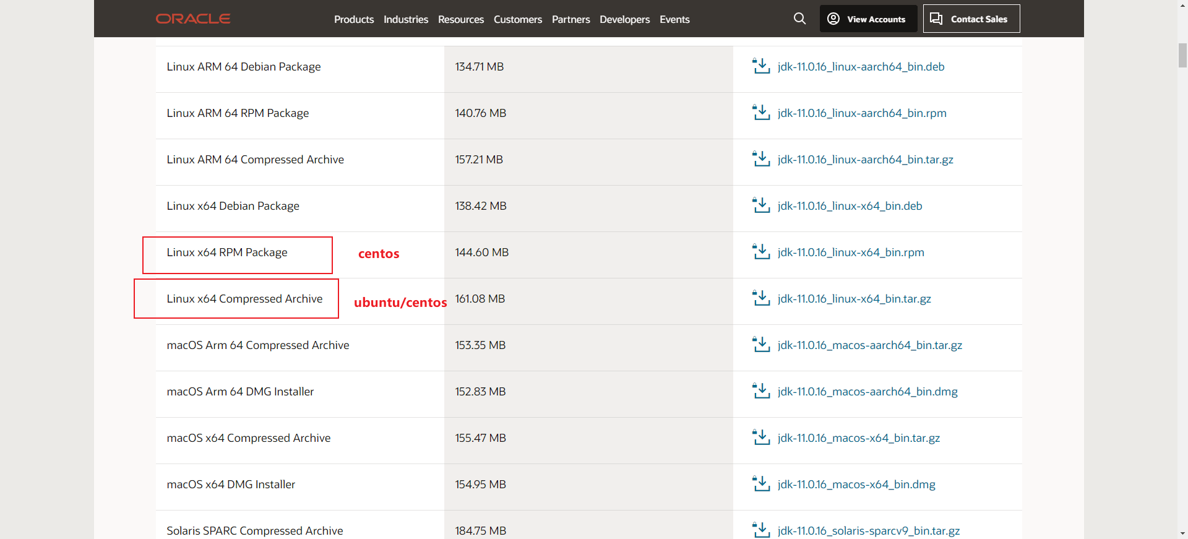Screen dimensions: 1188x539
Task: Download jdk-11.0.16_macos-x64_bin.dmg link
Action: tap(856, 485)
